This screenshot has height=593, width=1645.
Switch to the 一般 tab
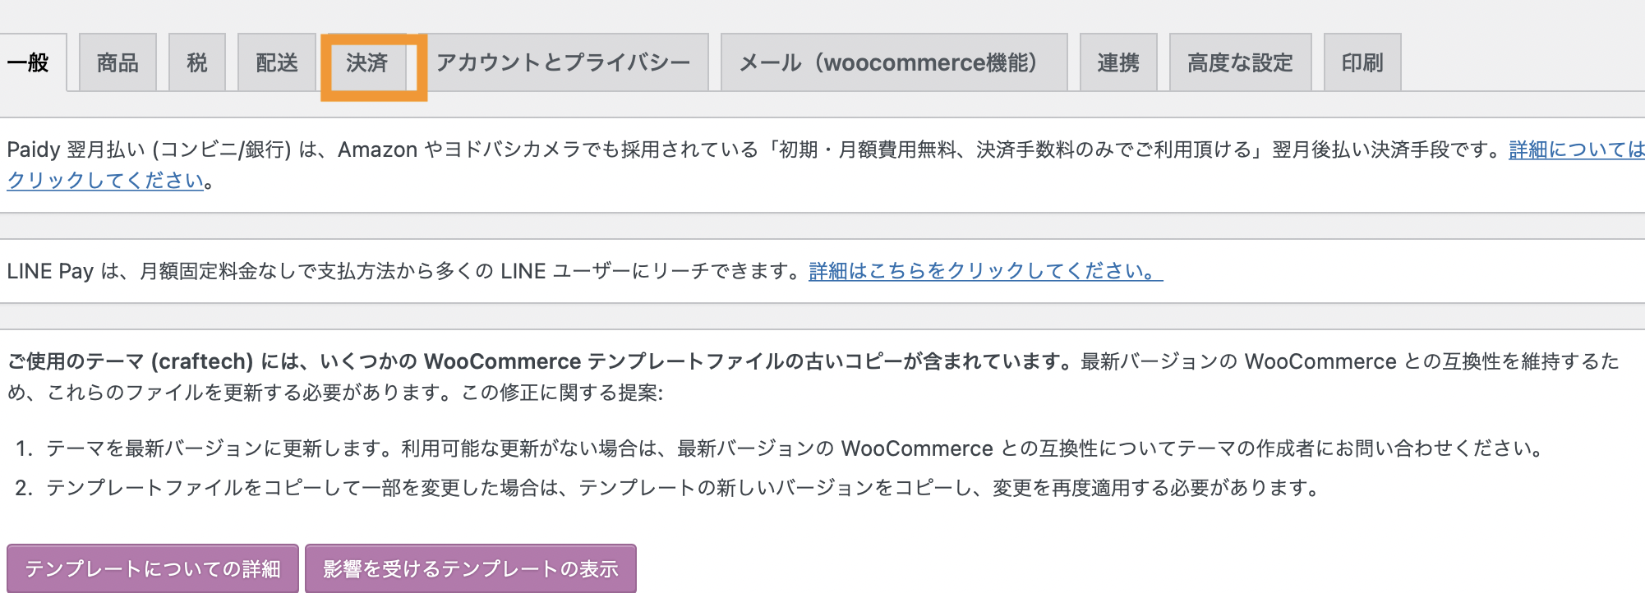point(30,63)
